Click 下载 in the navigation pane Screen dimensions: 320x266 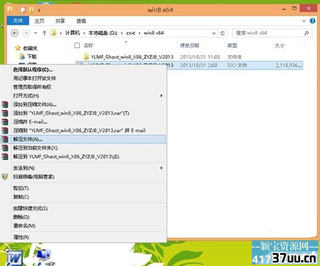pyautogui.click(x=32, y=56)
